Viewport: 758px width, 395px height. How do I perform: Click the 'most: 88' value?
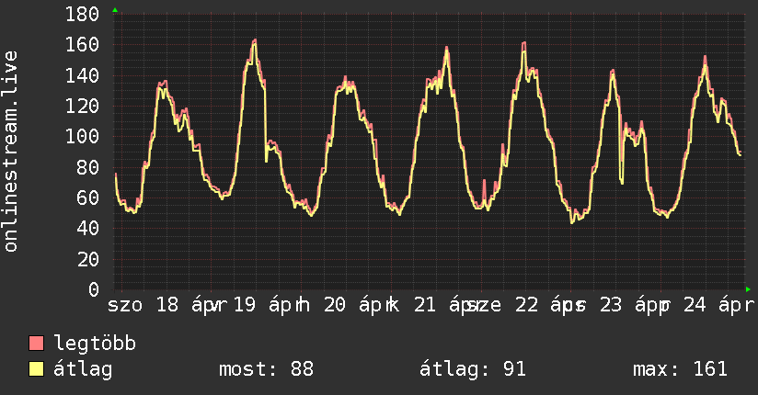click(x=267, y=369)
